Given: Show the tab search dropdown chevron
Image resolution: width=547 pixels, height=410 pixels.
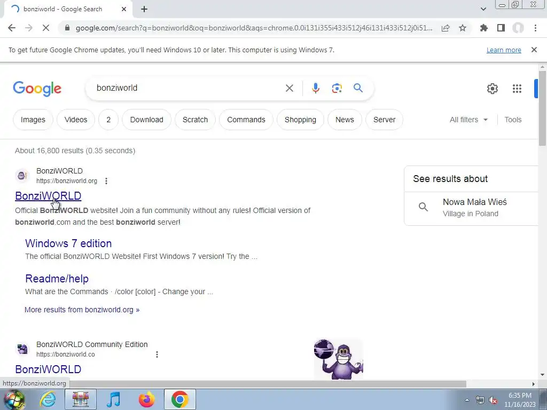Looking at the screenshot, I should [483, 9].
